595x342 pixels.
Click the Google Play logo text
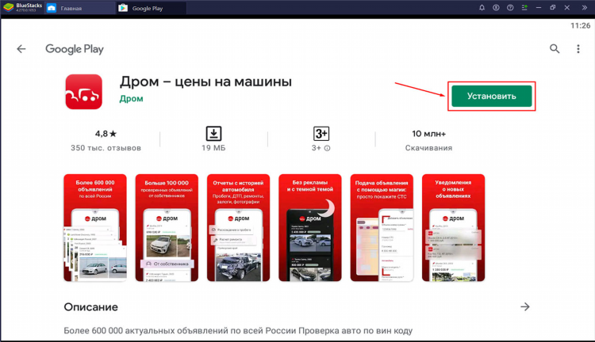tap(75, 49)
